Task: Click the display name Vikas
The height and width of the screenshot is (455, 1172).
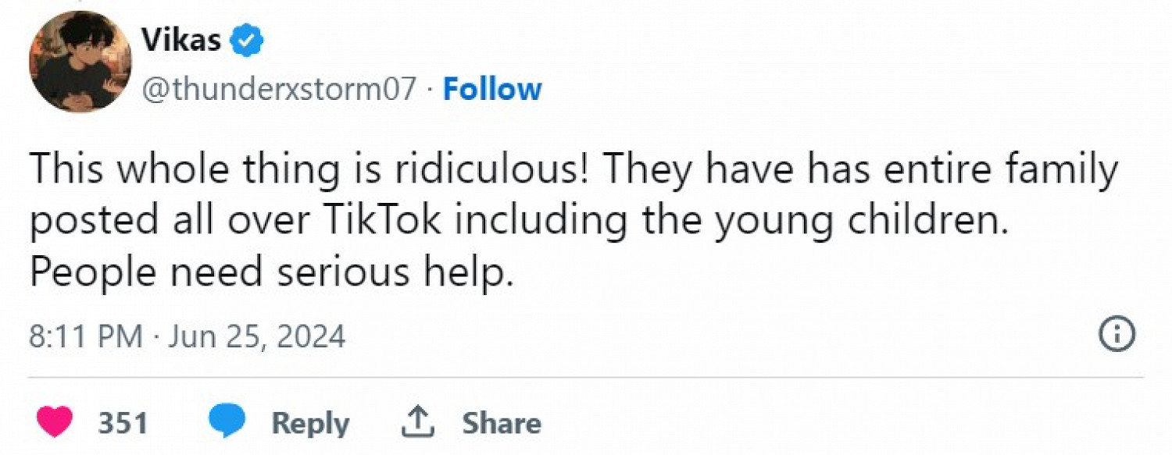Action: tap(181, 39)
